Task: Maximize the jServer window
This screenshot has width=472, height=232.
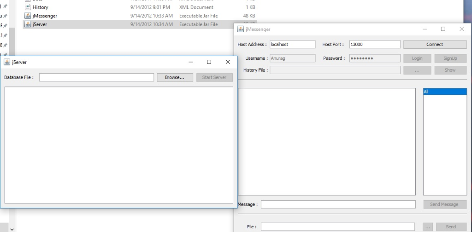Action: (x=209, y=62)
